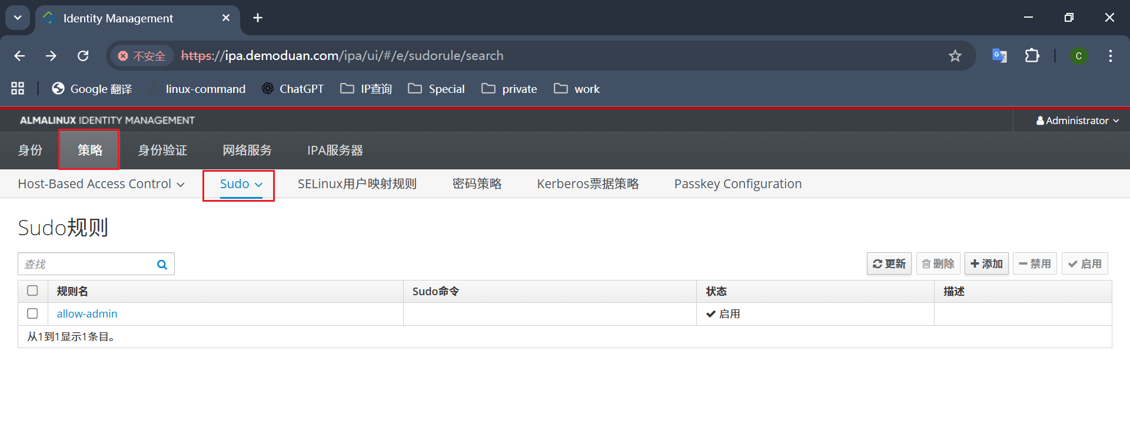Open the Special bookmark folder
This screenshot has height=444, width=1130.
coord(436,89)
